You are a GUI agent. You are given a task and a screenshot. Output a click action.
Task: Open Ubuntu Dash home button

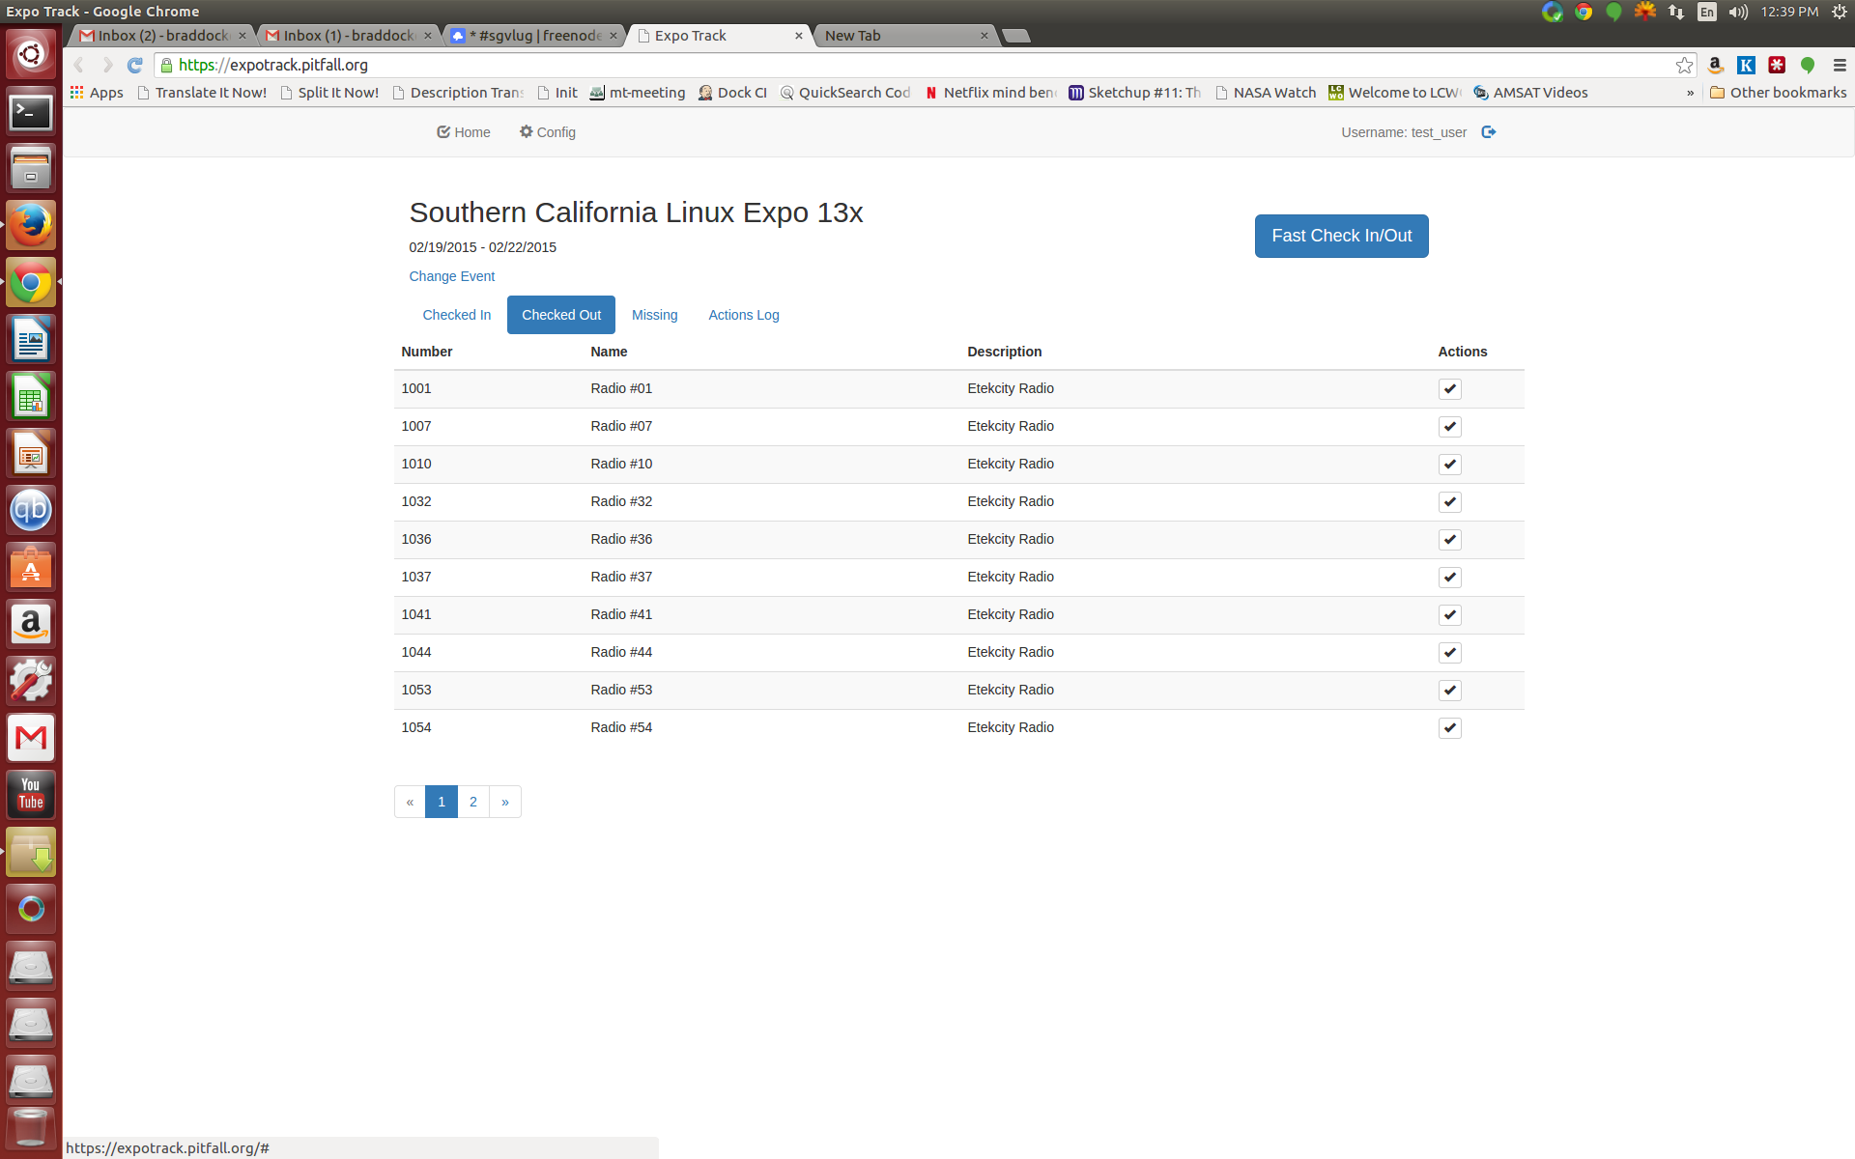pos(31,54)
